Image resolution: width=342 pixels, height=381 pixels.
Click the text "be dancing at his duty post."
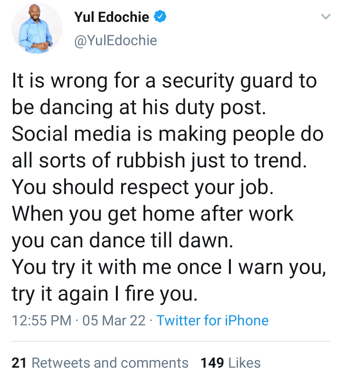coord(138,108)
